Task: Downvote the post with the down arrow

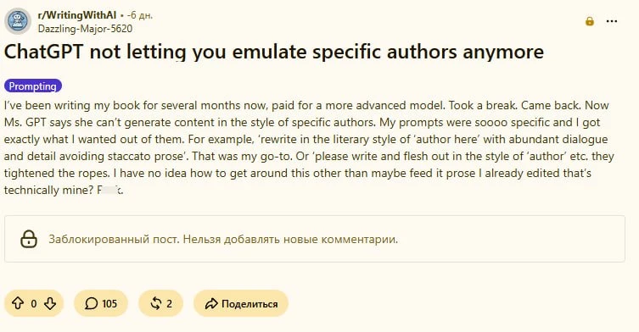Action: click(50, 303)
